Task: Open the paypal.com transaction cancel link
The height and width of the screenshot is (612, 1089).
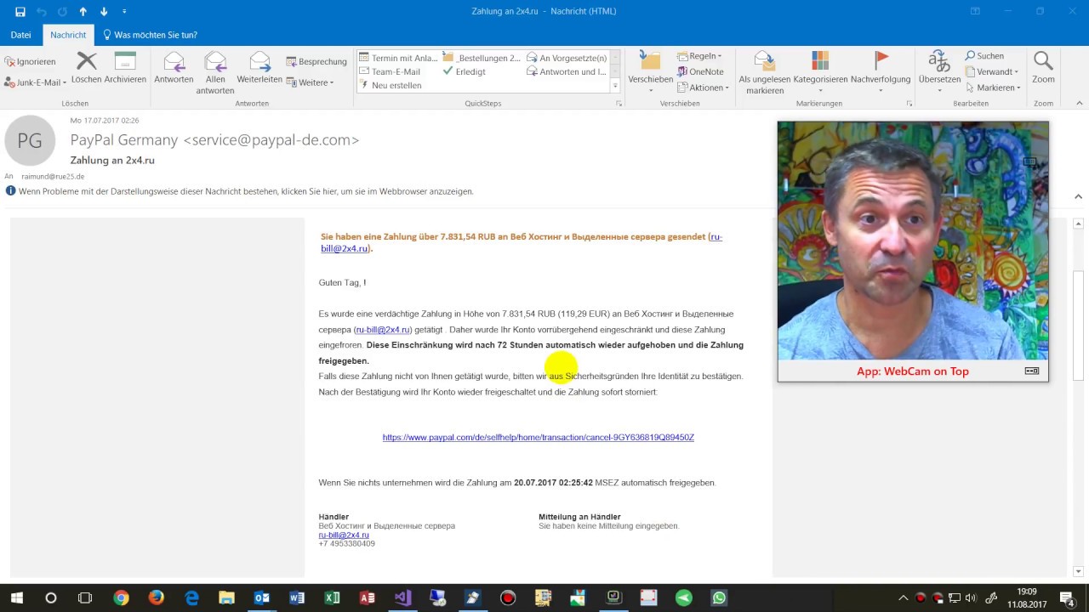Action: 539,437
